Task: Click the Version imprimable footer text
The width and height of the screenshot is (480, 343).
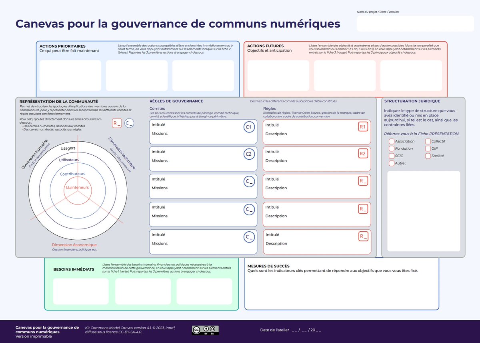Action: click(x=34, y=336)
